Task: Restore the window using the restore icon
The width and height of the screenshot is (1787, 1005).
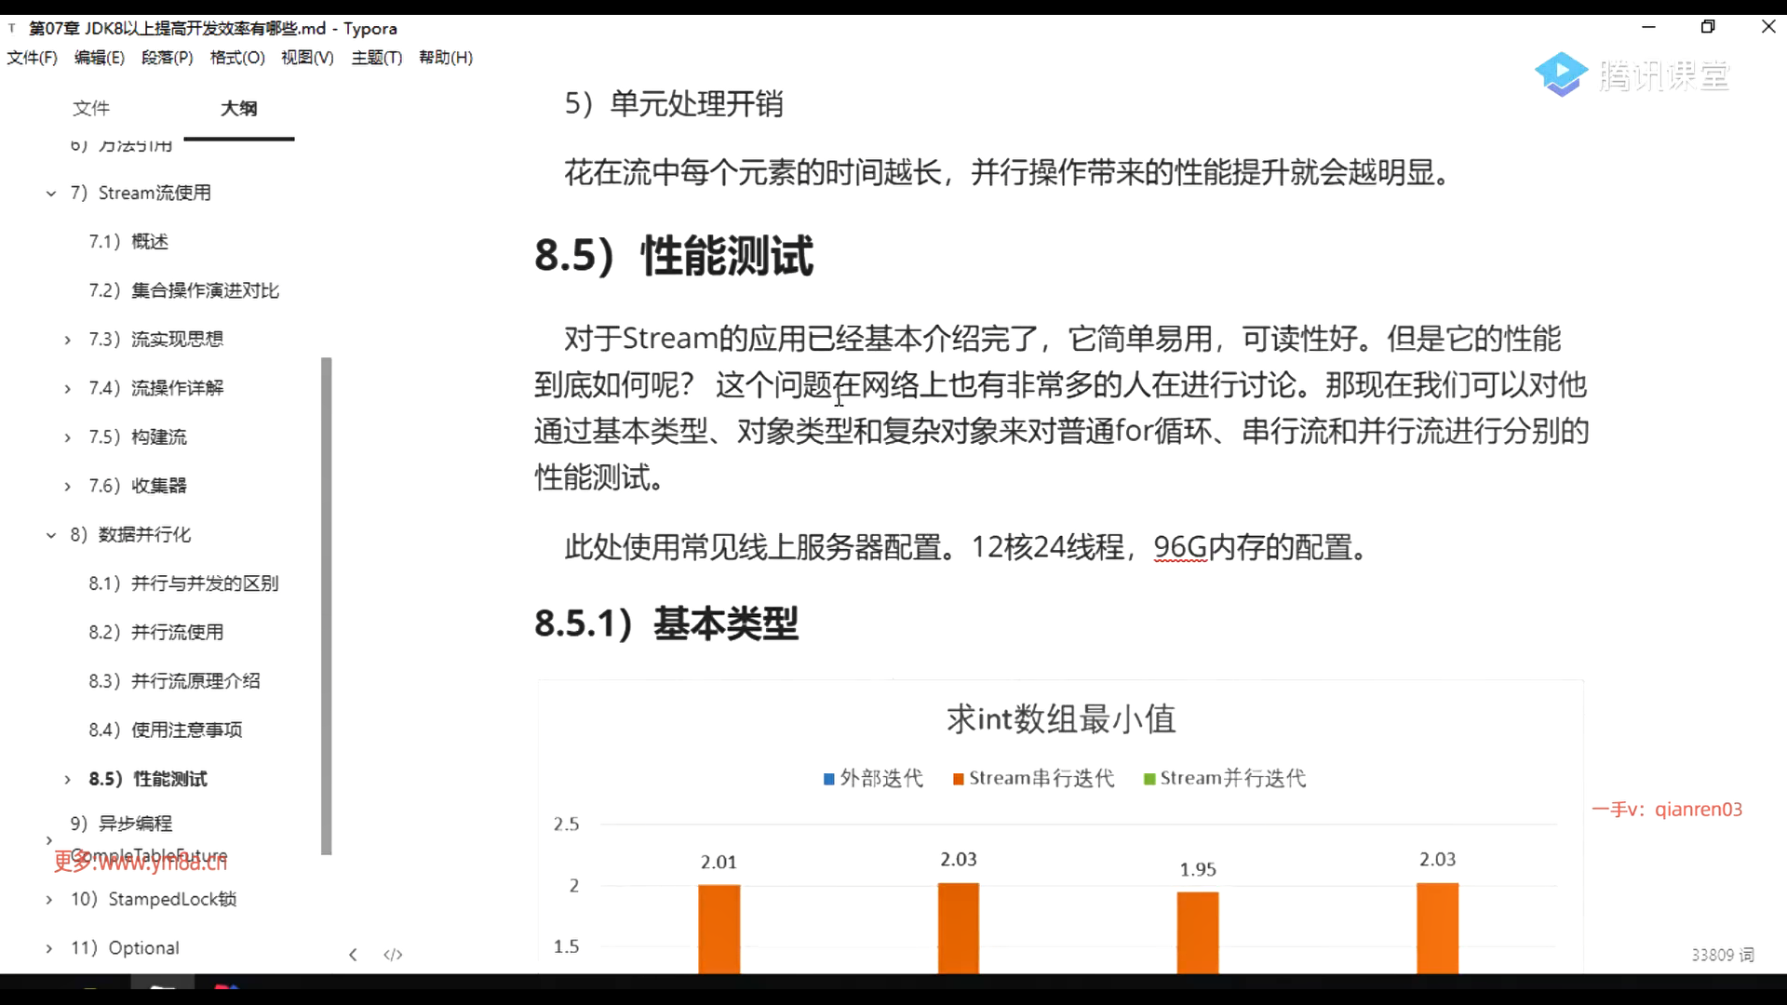Action: pyautogui.click(x=1707, y=27)
